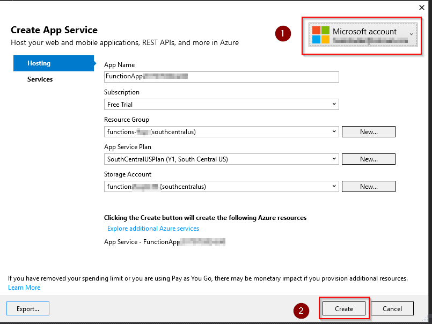Image resolution: width=432 pixels, height=324 pixels.
Task: Click New next to Storage Account
Action: point(369,187)
